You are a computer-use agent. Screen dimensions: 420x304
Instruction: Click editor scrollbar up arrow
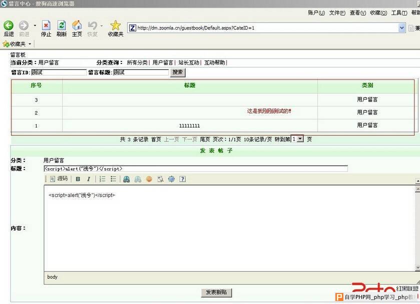click(x=417, y=189)
